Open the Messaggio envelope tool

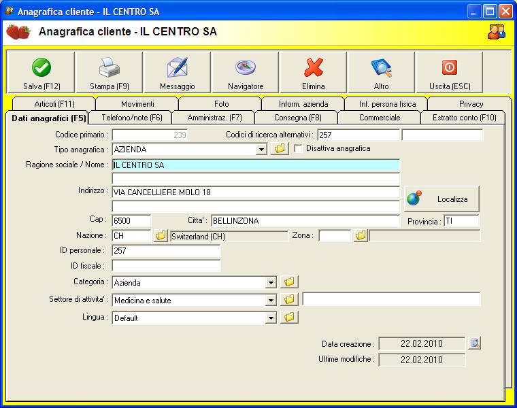click(177, 73)
